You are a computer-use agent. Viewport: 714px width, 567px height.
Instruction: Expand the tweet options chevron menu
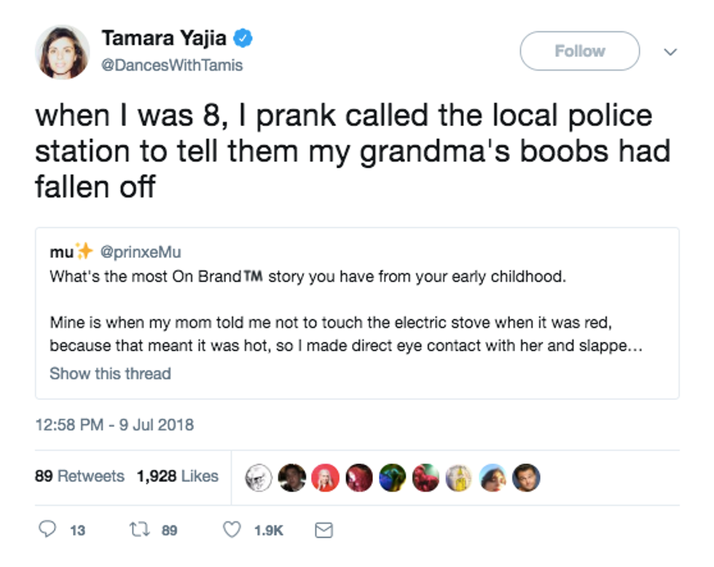click(x=671, y=52)
